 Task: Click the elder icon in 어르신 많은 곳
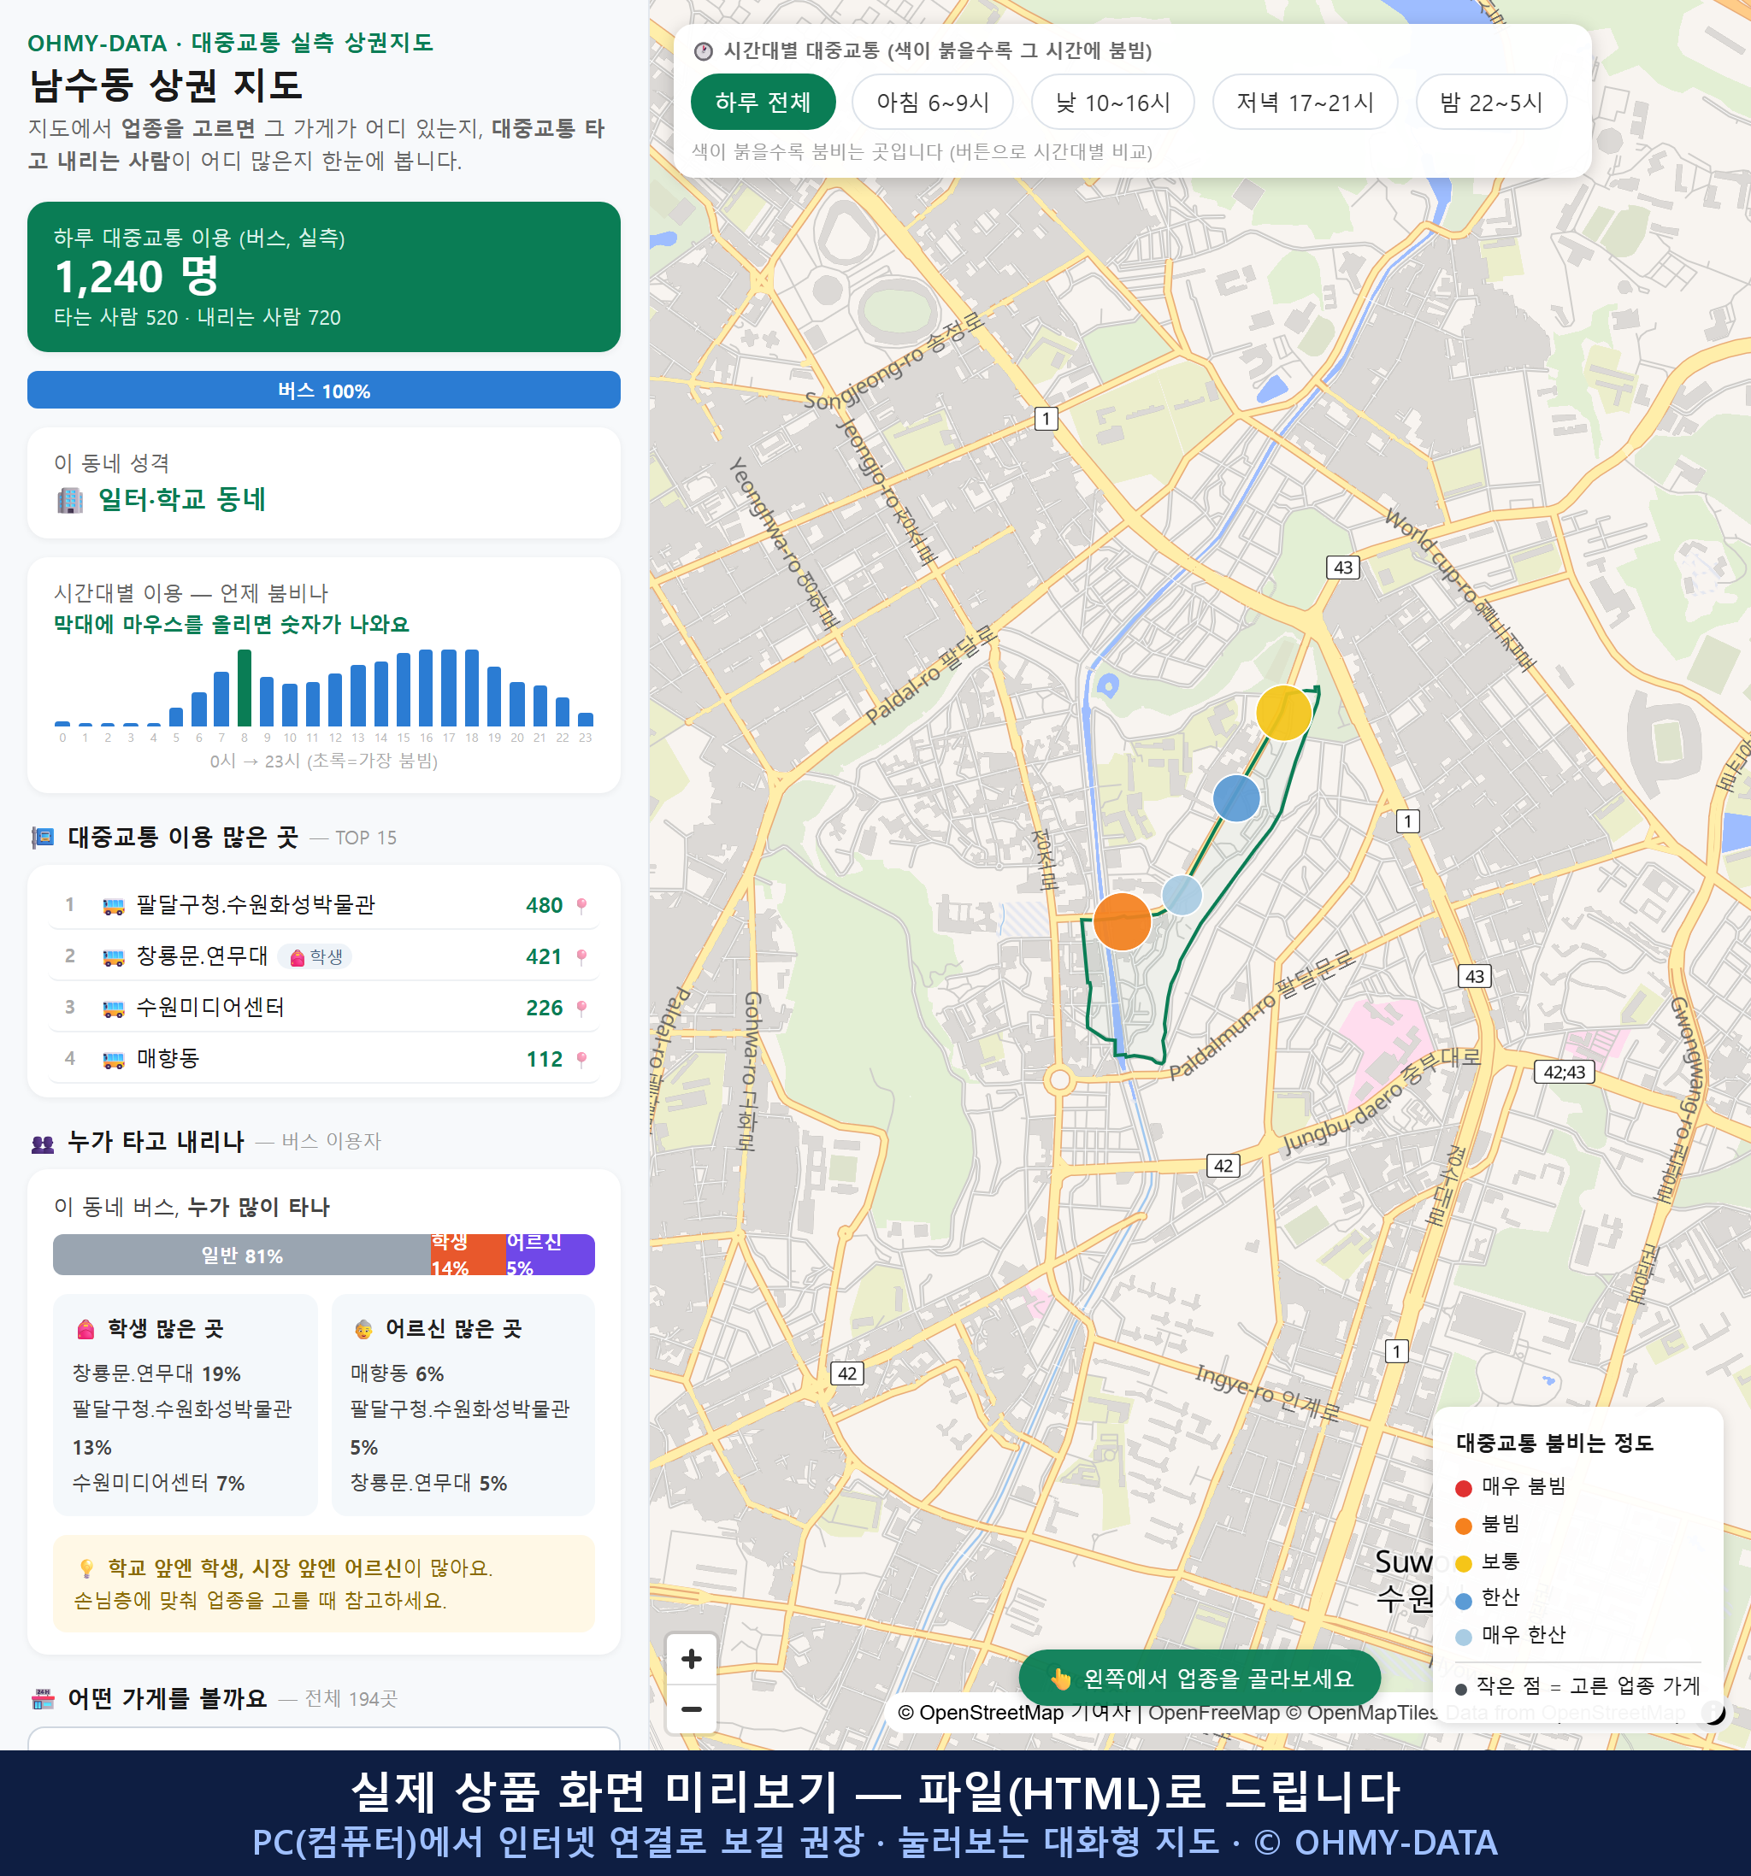(363, 1329)
